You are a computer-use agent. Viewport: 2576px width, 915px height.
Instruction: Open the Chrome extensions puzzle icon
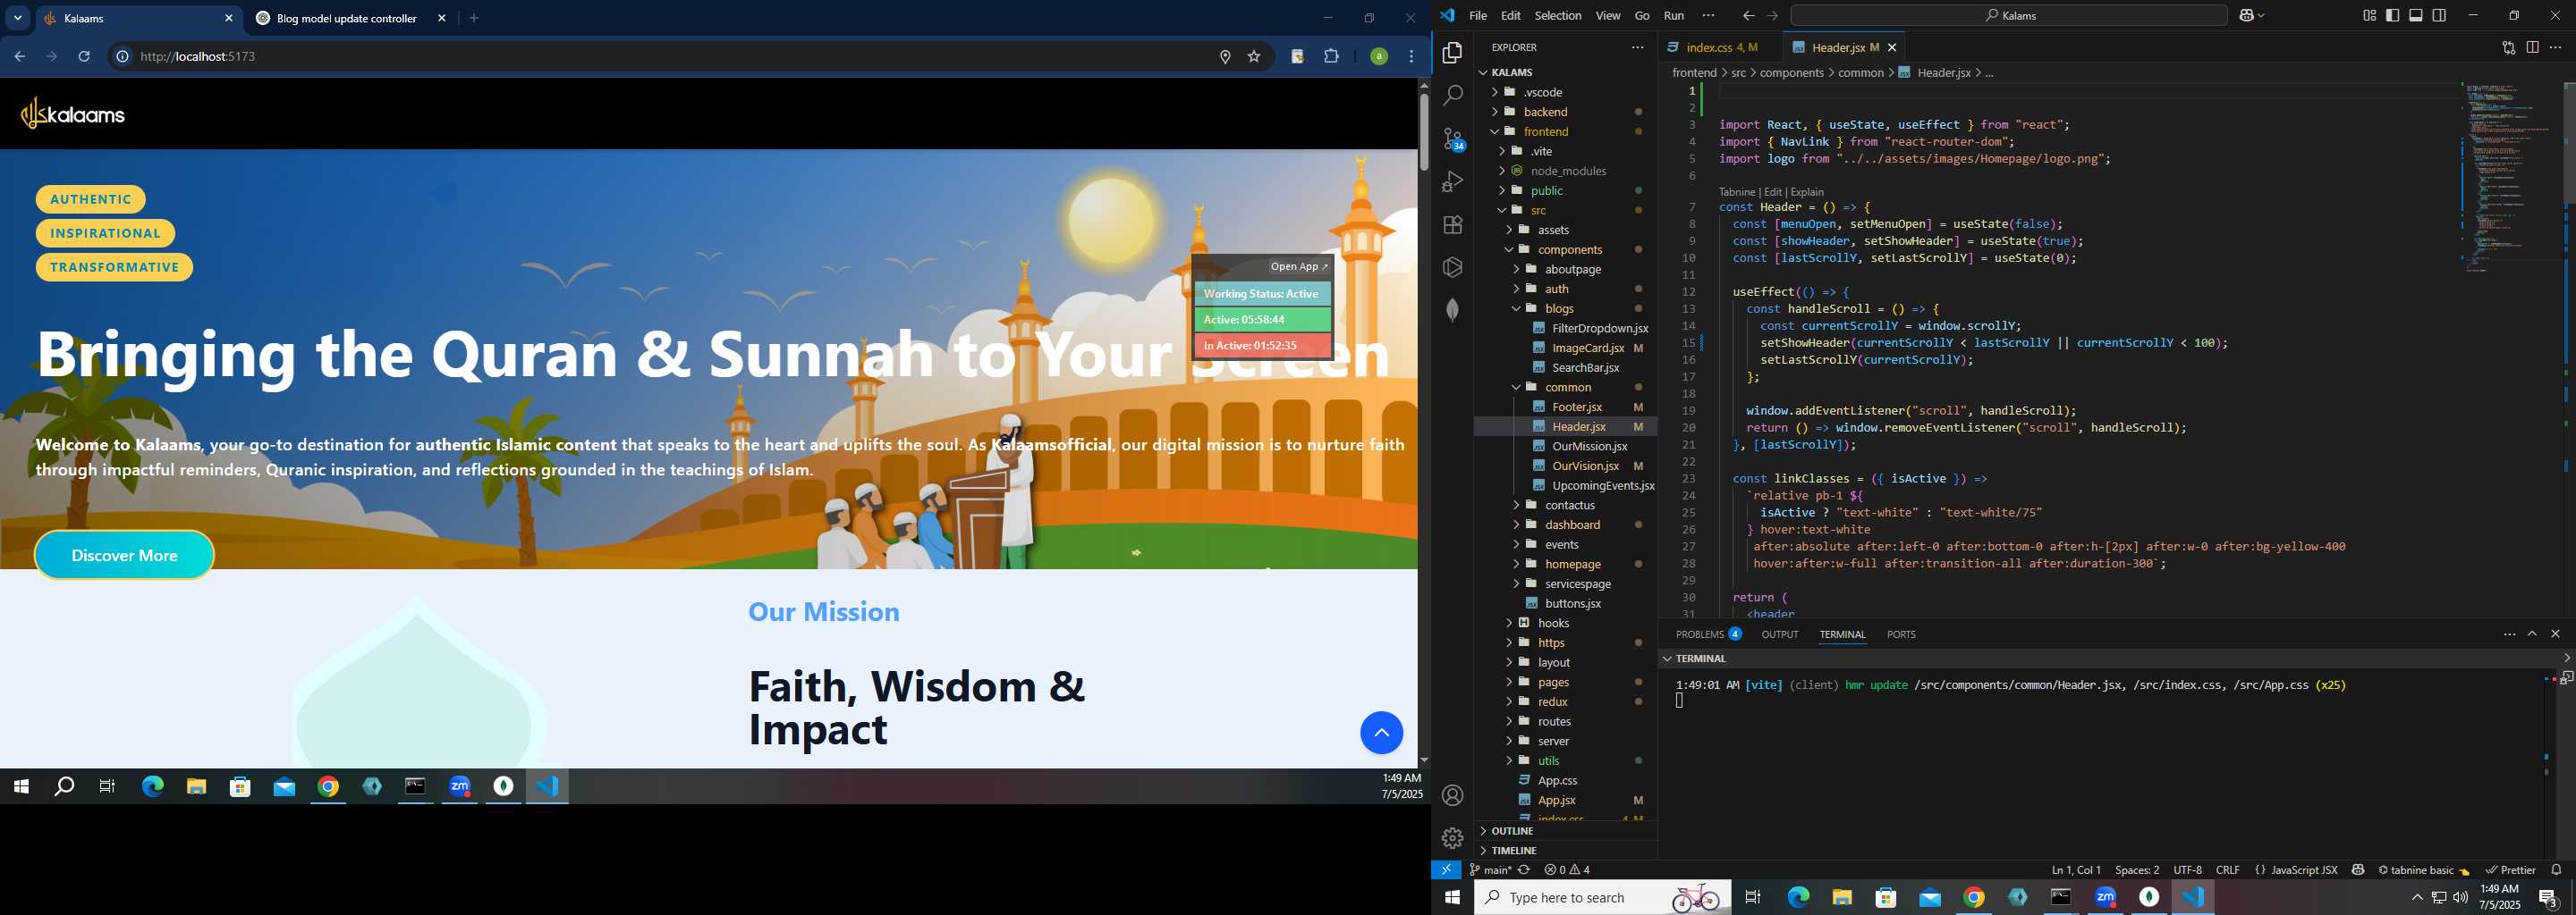(x=1331, y=57)
